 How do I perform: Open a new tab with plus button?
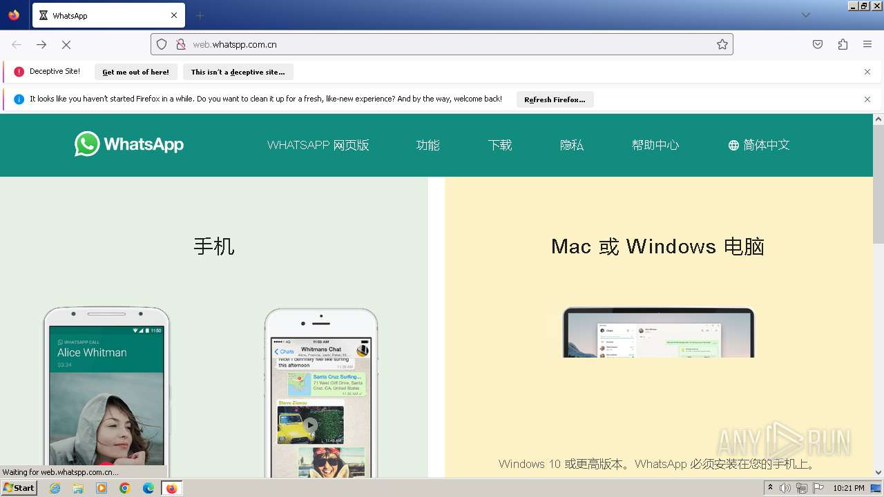200,15
